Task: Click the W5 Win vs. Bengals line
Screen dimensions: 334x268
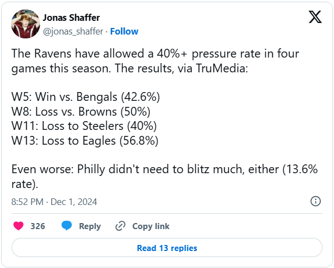Action: 86,98
